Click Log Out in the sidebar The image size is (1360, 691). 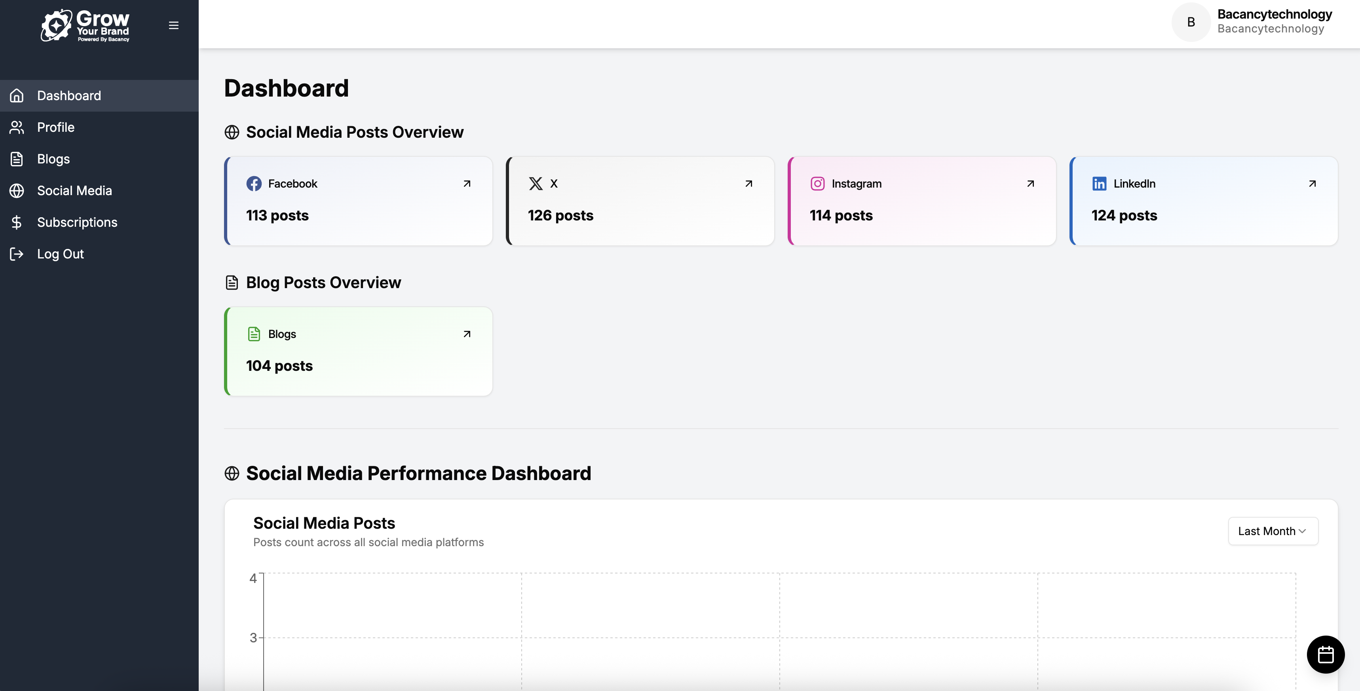tap(60, 254)
